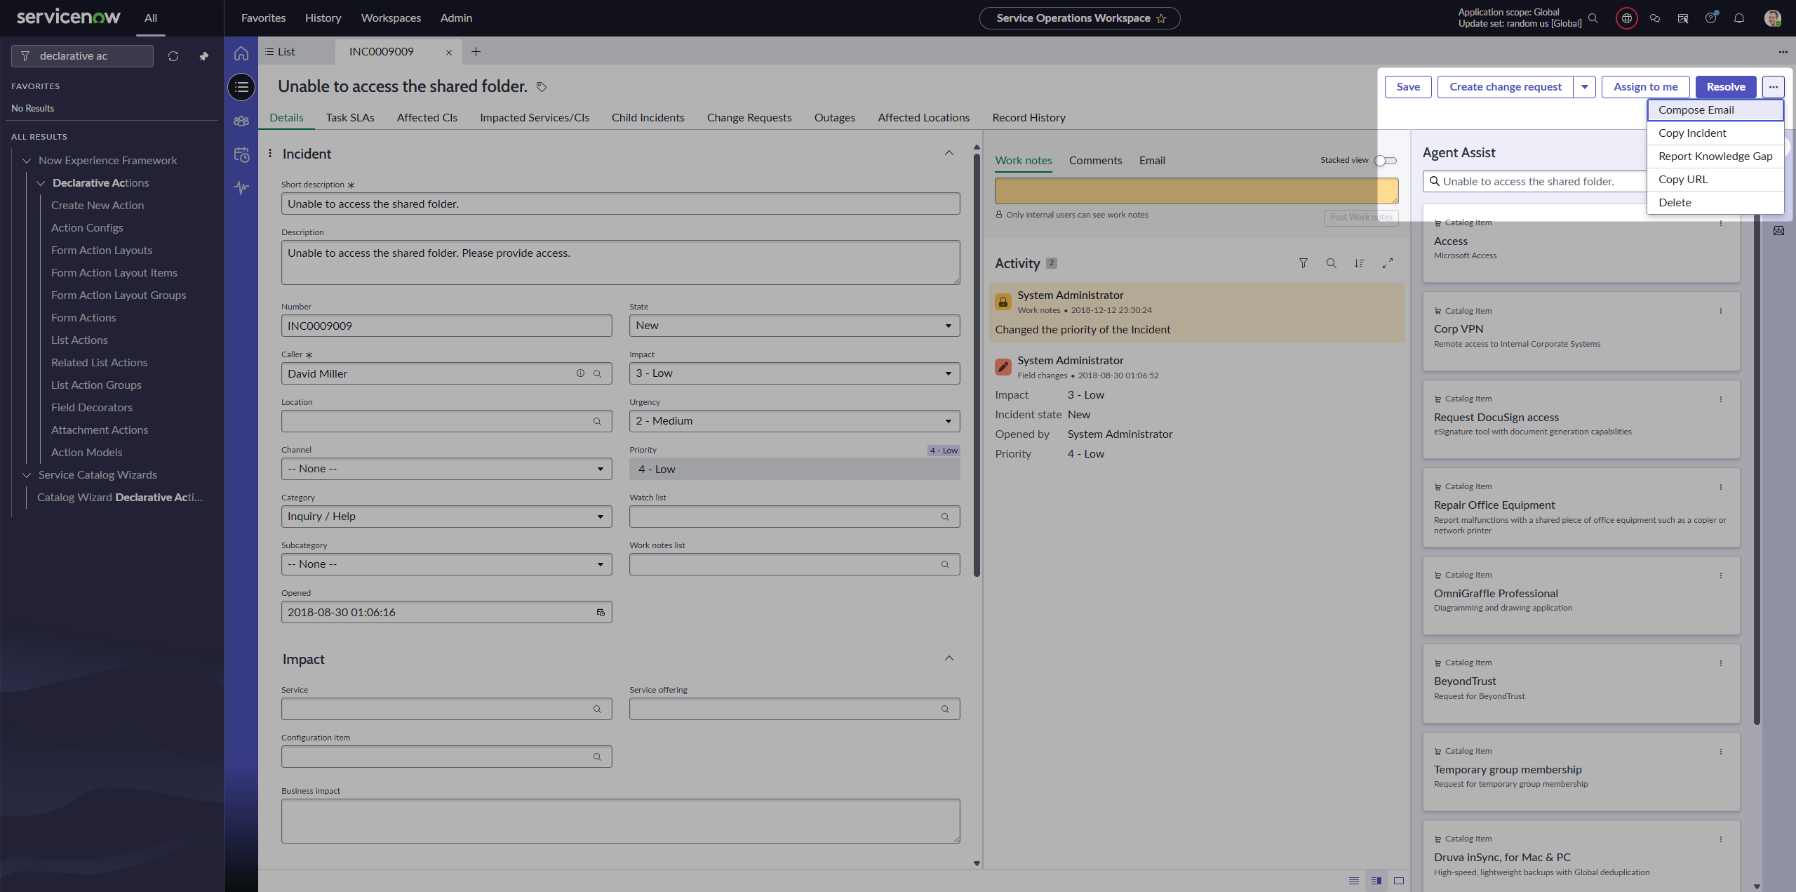Click the tag icon beside the incident title

pyautogui.click(x=541, y=87)
